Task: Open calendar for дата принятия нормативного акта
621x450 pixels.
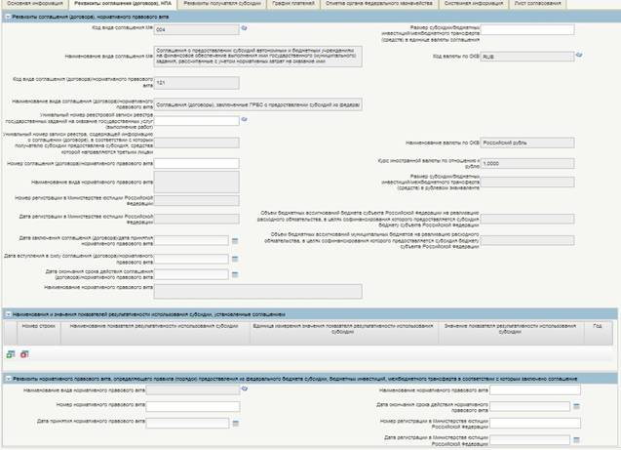Action: click(x=234, y=423)
